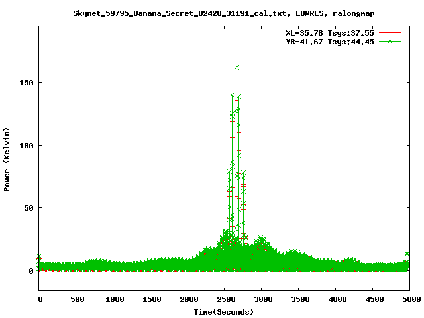Click the x-axis tick label 3500
The image size is (424, 318).
tap(300, 299)
